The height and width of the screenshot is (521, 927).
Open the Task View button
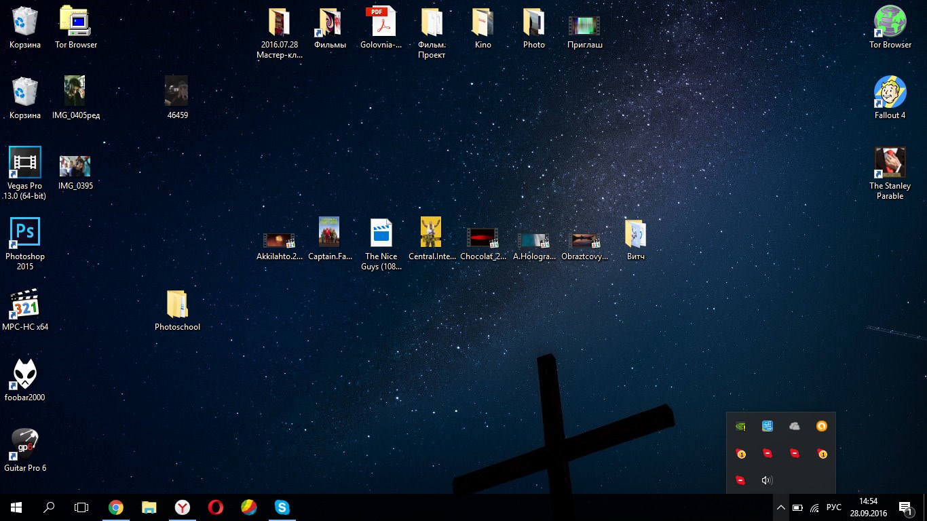click(81, 507)
